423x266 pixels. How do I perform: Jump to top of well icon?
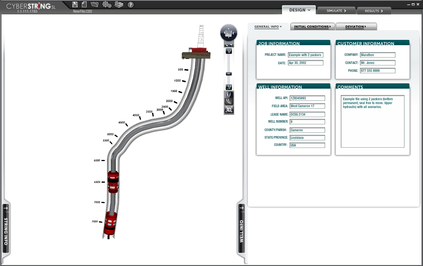pos(229,51)
